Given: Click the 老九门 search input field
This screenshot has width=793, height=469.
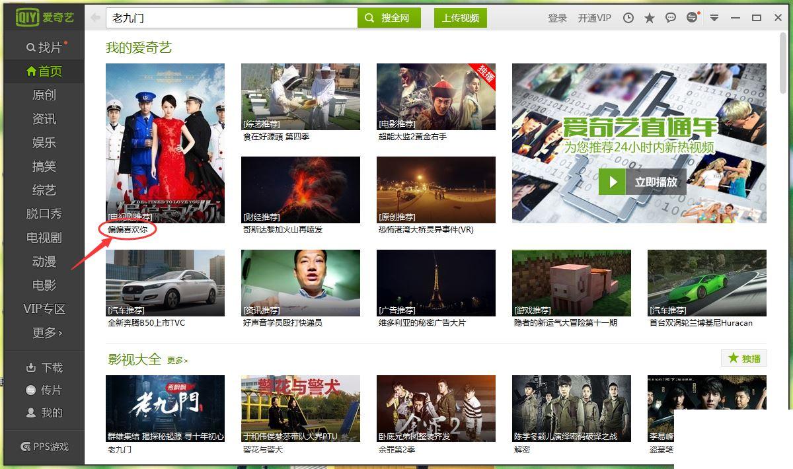Looking at the screenshot, I should (231, 18).
